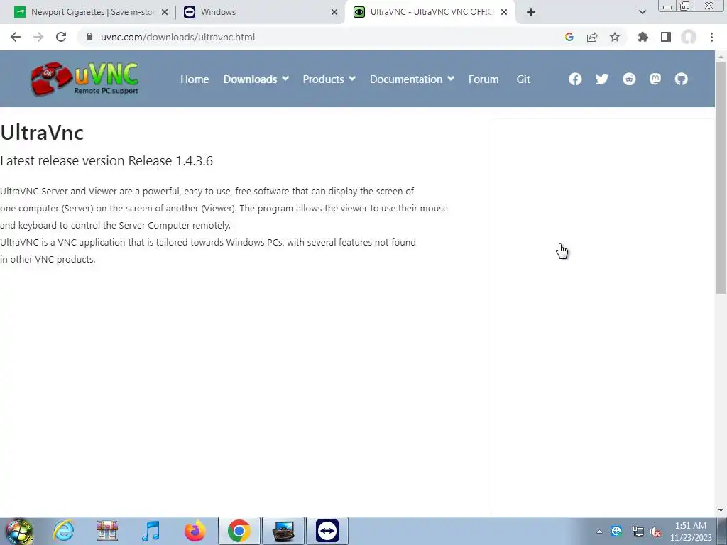Viewport: 727px width, 545px height.
Task: Open the uVNC Reddit icon
Action: tap(629, 79)
